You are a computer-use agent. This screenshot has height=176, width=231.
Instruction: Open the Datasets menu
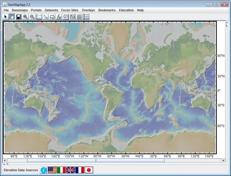(x=51, y=10)
